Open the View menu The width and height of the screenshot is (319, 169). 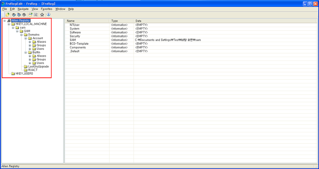35,9
